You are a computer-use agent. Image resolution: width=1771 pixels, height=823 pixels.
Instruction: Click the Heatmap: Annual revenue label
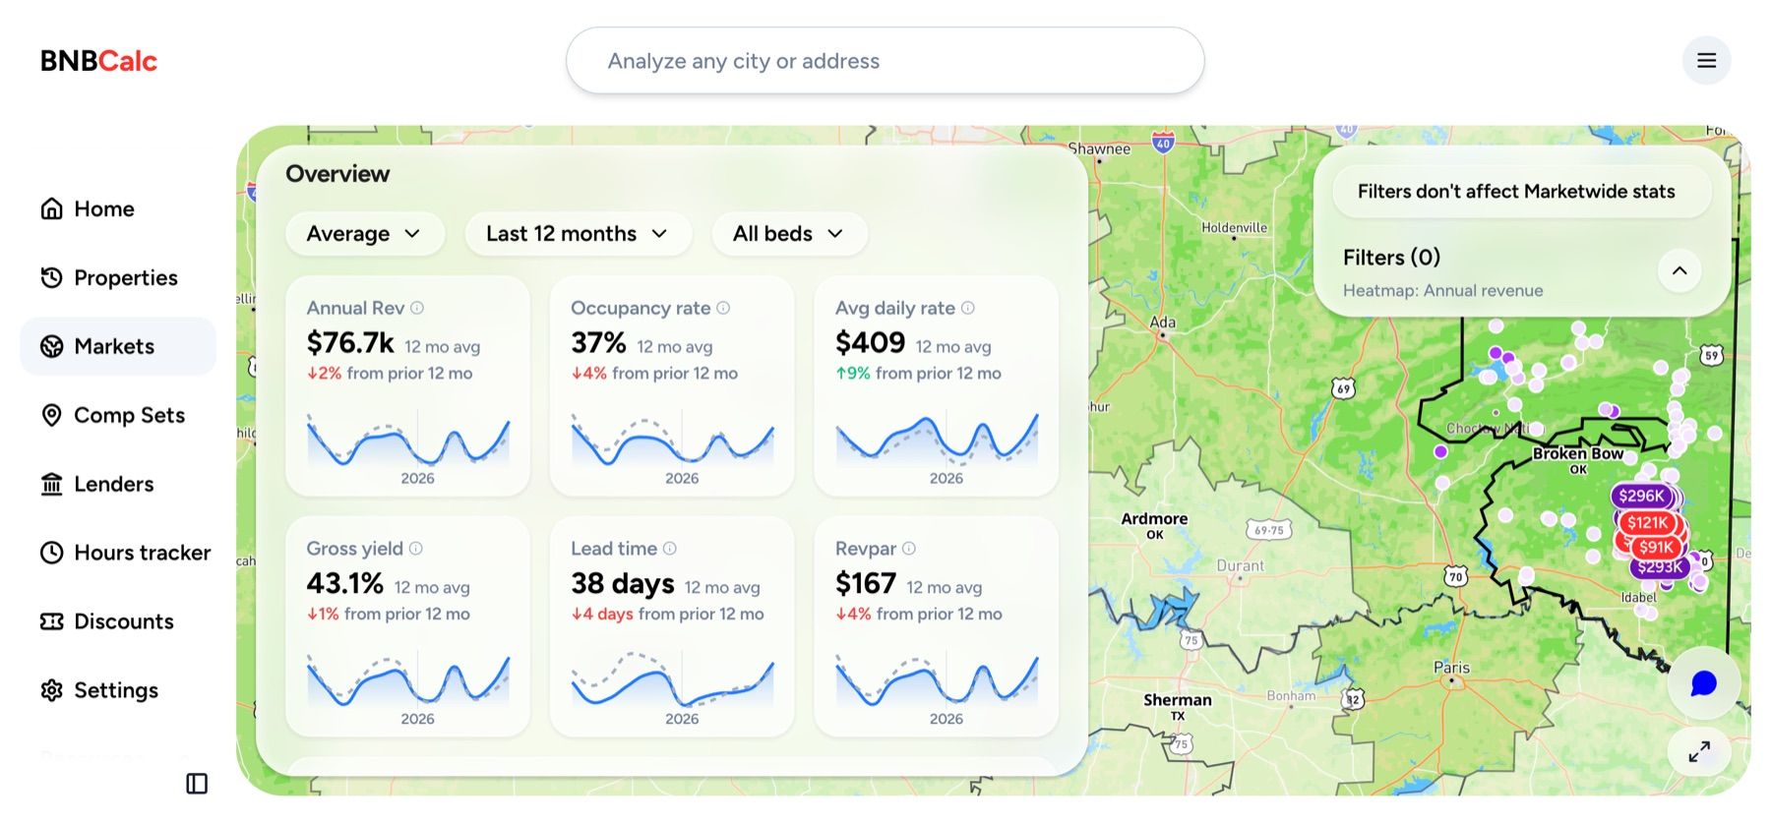click(1442, 291)
